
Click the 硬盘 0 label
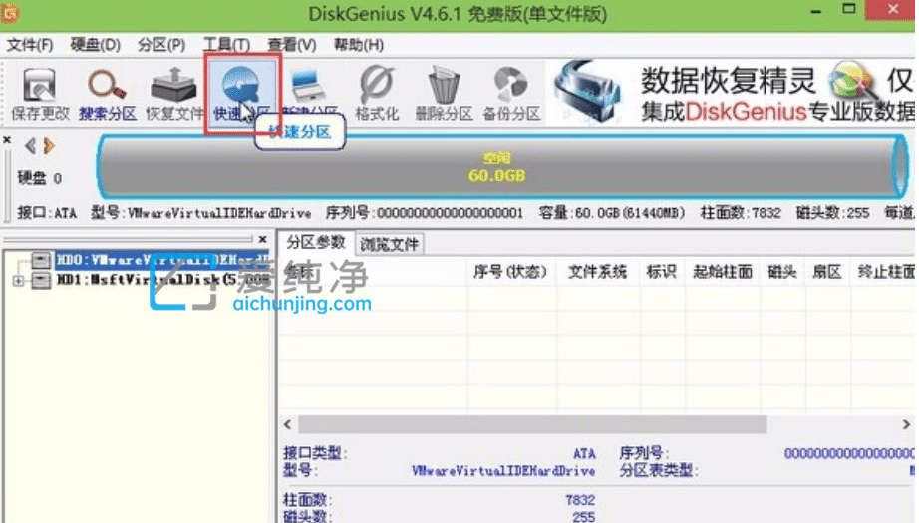click(39, 178)
